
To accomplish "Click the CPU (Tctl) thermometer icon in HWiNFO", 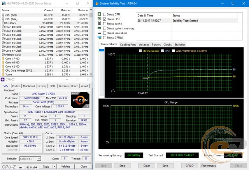I will click(x=3, y=15).
